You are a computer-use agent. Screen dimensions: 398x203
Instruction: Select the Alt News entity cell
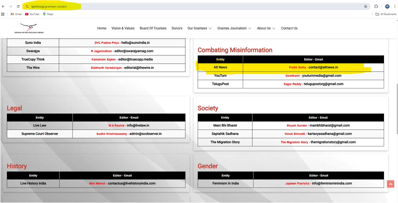220,67
